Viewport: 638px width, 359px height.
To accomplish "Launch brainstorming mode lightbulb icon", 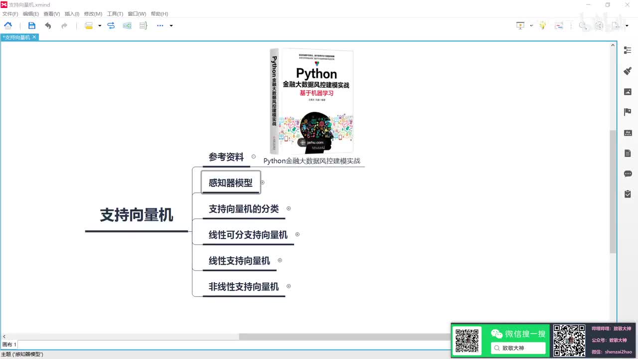I will pyautogui.click(x=543, y=25).
